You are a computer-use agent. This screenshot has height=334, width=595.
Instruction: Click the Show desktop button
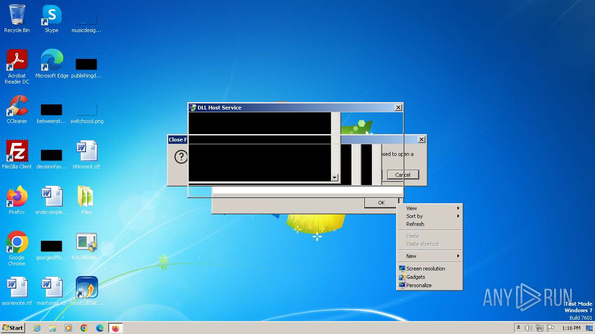[589, 328]
